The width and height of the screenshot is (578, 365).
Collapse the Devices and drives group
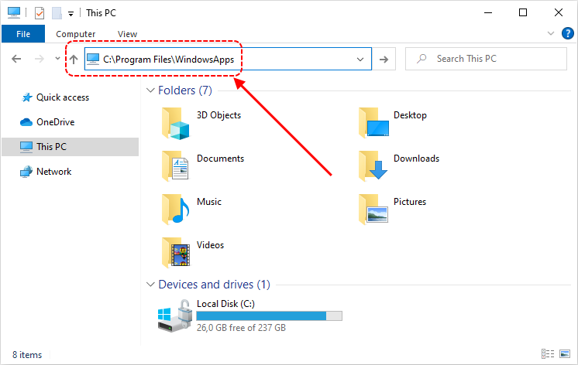point(150,285)
